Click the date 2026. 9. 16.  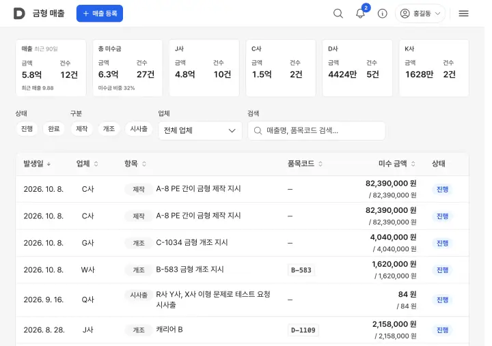[x=44, y=300]
